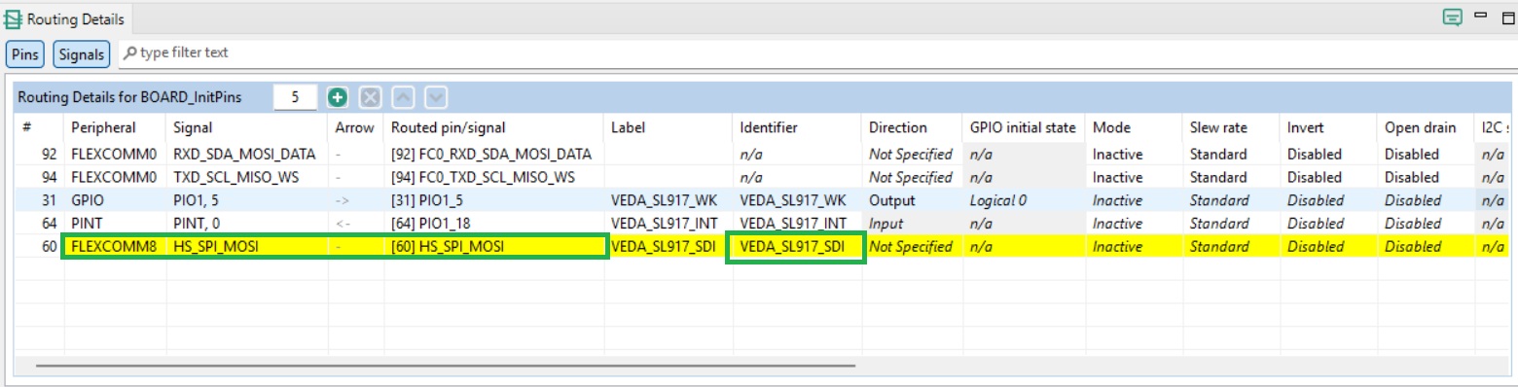The height and width of the screenshot is (387, 1518).
Task: Open Slew rate cell in row 92
Action: pos(1232,154)
